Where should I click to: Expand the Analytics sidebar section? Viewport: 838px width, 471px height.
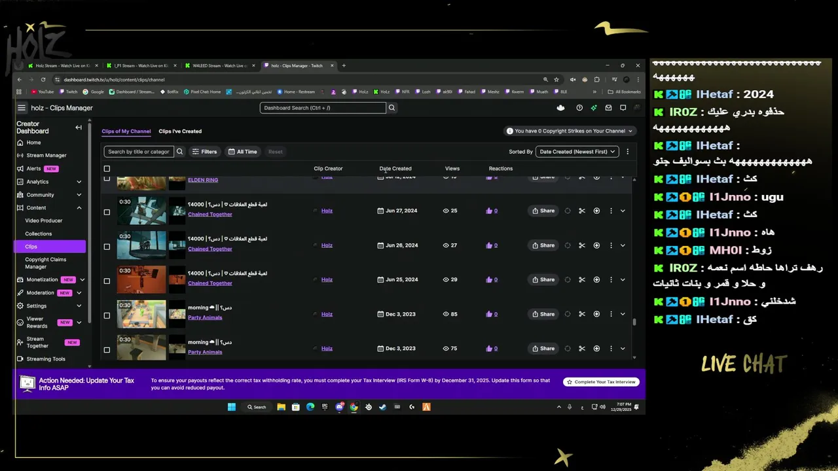pyautogui.click(x=79, y=182)
